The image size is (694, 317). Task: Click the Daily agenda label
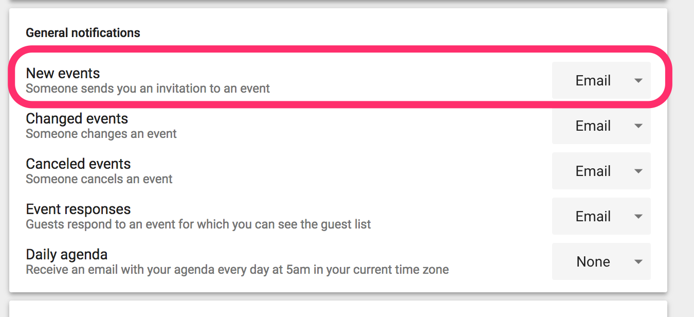click(67, 255)
